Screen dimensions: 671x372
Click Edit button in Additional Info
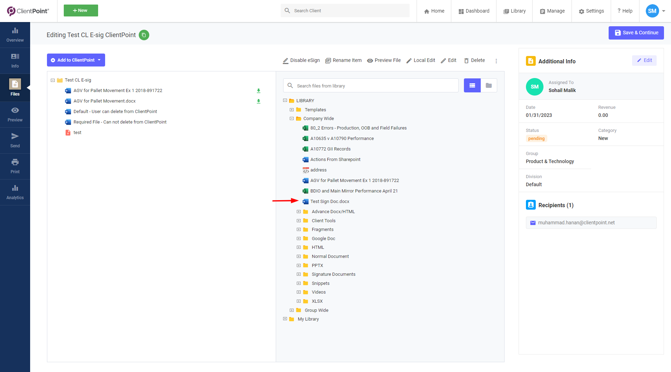point(644,60)
